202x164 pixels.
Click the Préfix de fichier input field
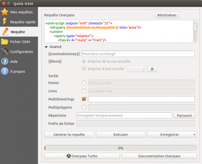click(136, 123)
